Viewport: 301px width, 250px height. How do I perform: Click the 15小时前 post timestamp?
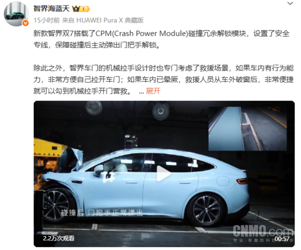47,20
